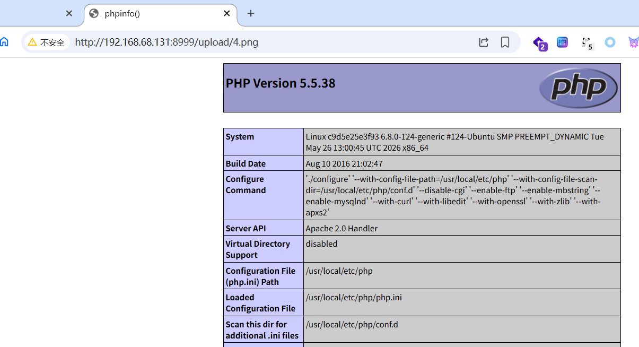Click the System row label

[x=240, y=137]
